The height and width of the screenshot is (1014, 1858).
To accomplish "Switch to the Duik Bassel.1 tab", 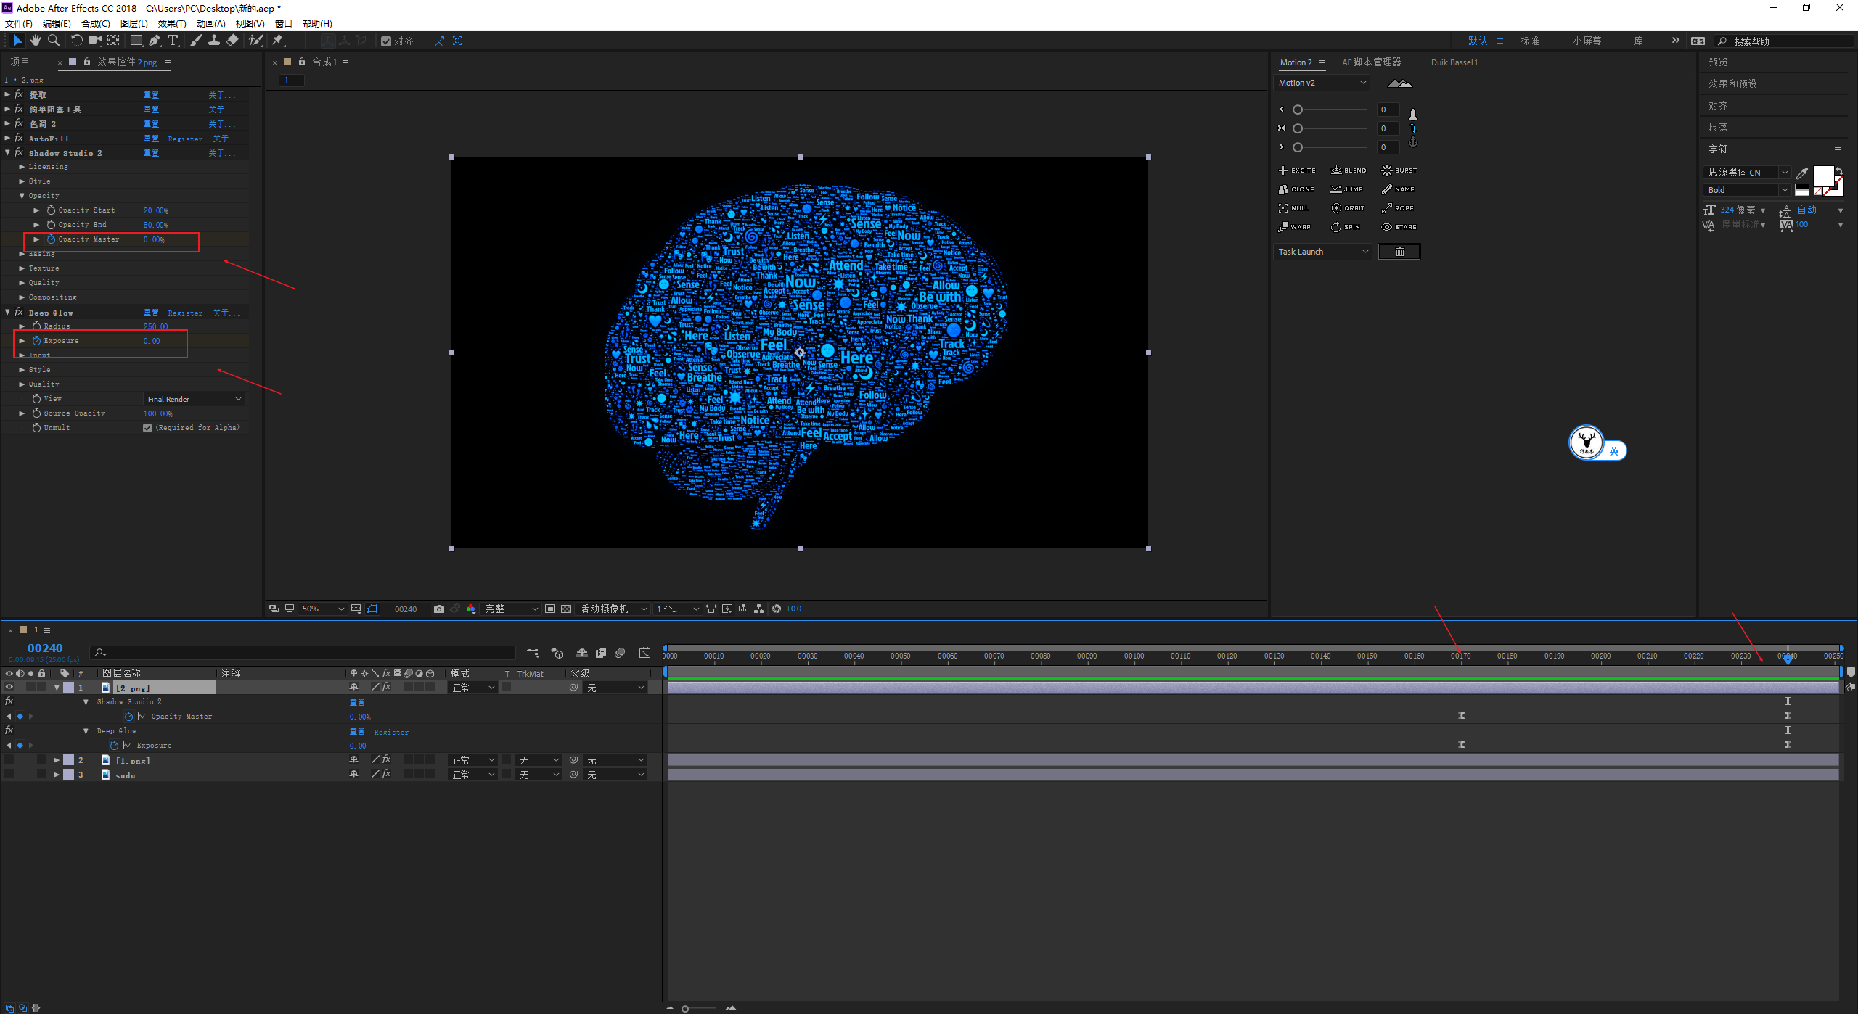I will click(1454, 62).
